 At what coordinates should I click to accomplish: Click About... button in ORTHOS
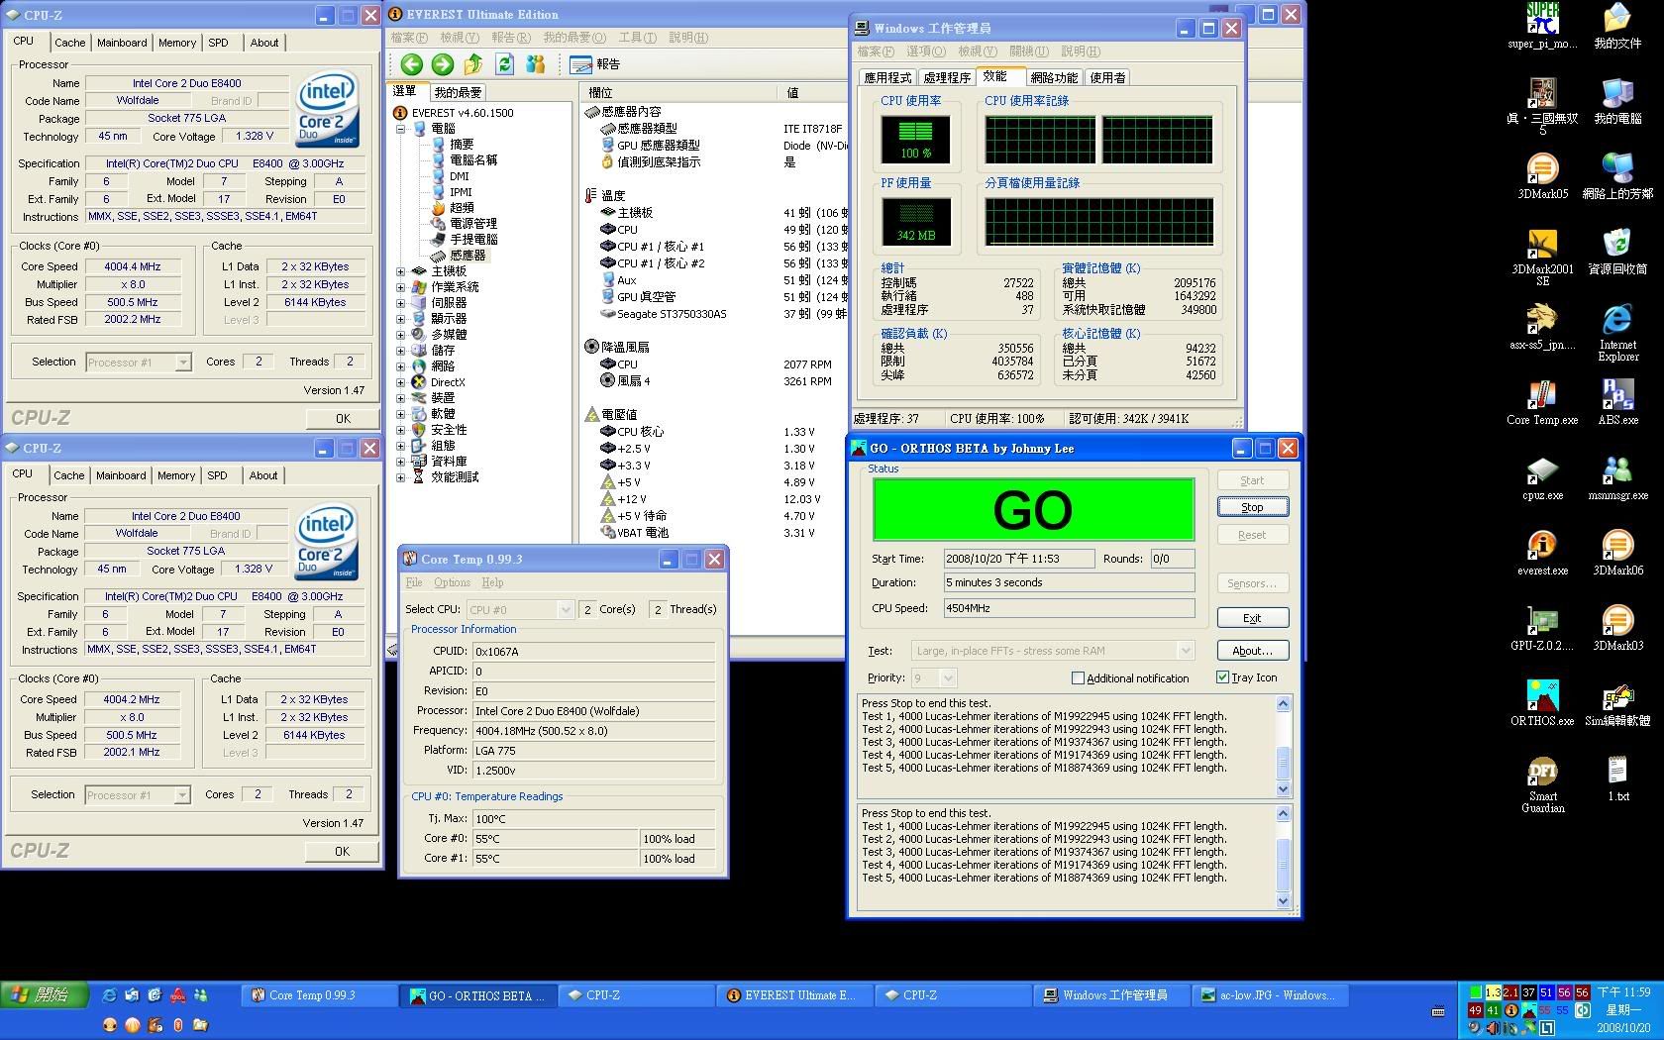(1252, 651)
